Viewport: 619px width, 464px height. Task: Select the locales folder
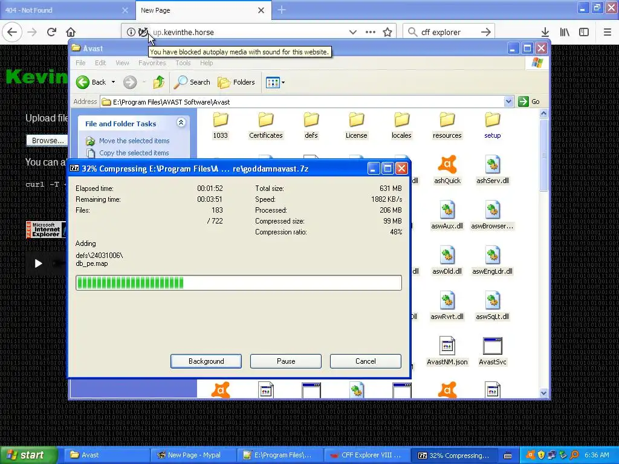401,126
